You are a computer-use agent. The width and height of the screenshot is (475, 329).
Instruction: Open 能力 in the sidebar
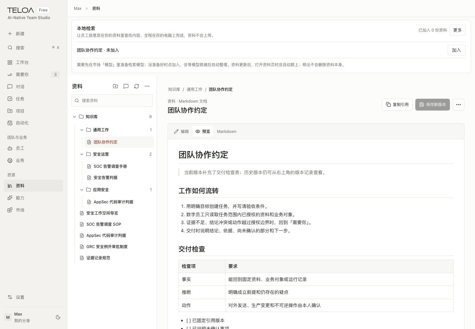click(x=33, y=198)
